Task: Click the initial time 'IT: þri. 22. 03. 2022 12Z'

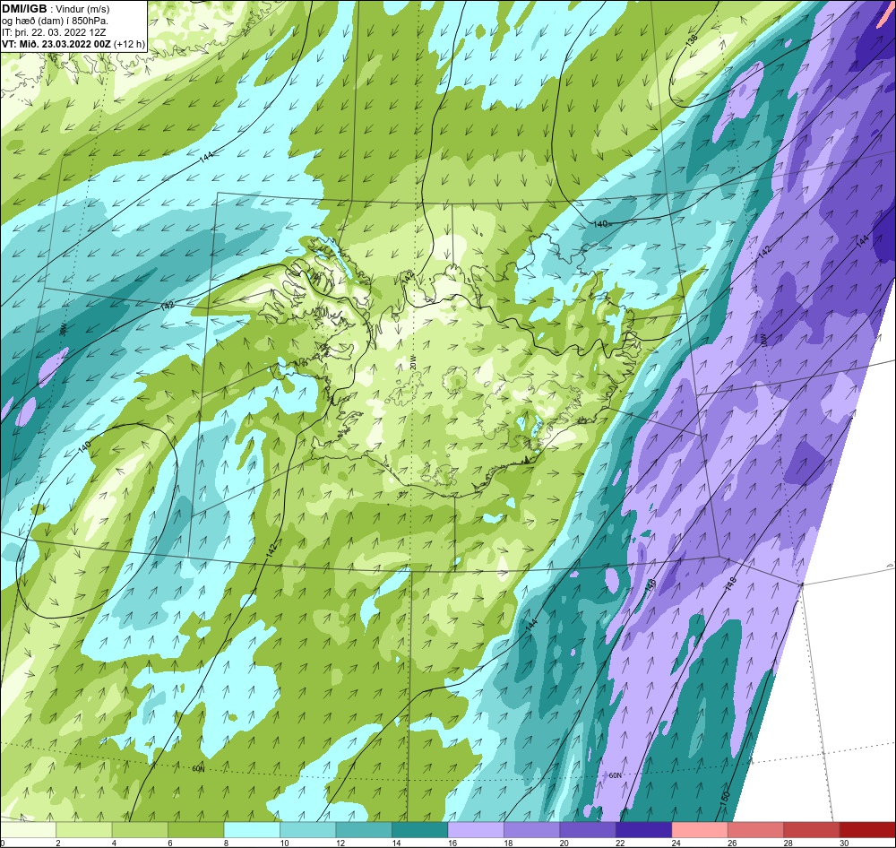Action: (x=54, y=32)
